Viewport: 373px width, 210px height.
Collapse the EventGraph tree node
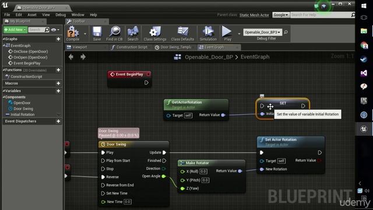3,45
